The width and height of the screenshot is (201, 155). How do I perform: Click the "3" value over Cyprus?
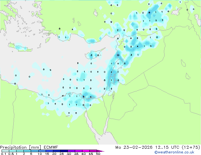click(x=91, y=55)
